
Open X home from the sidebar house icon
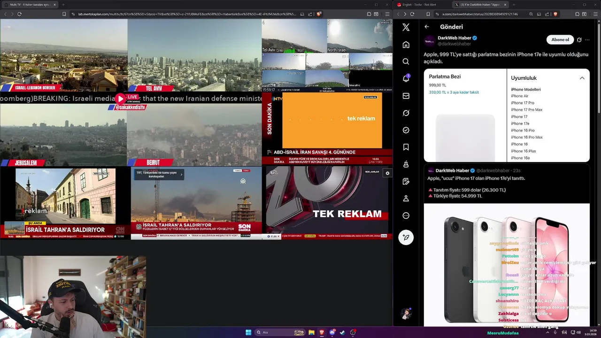point(406,45)
